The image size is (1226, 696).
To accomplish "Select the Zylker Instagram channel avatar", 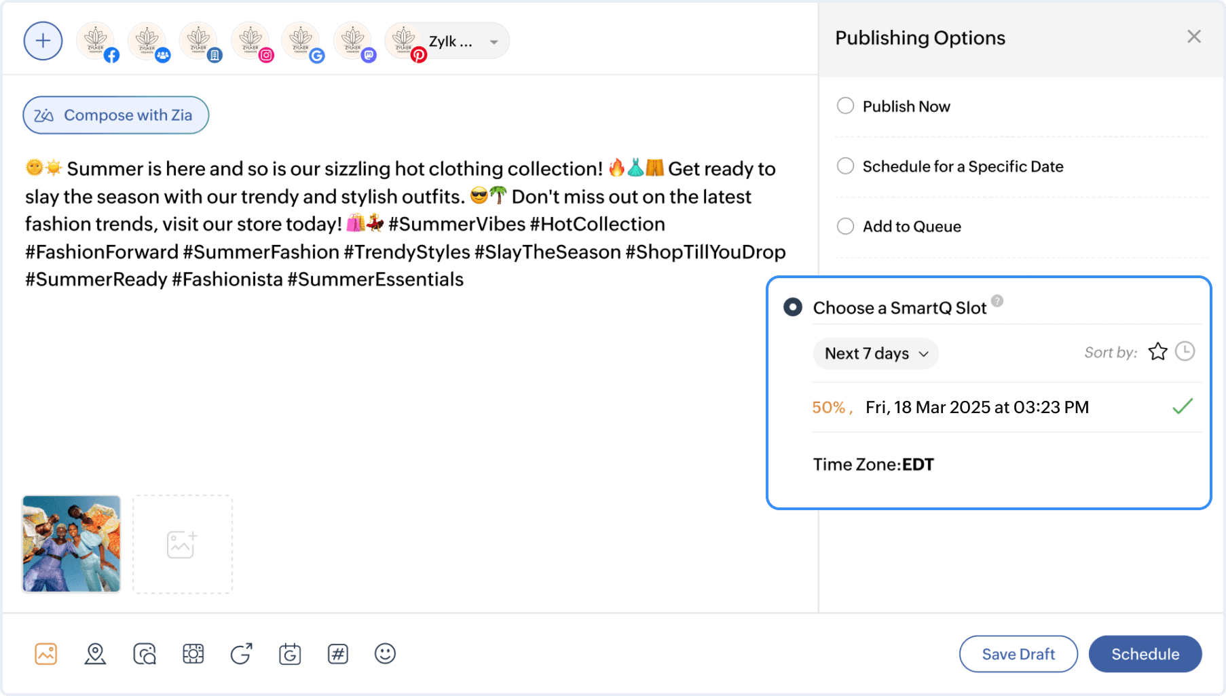I will click(251, 41).
